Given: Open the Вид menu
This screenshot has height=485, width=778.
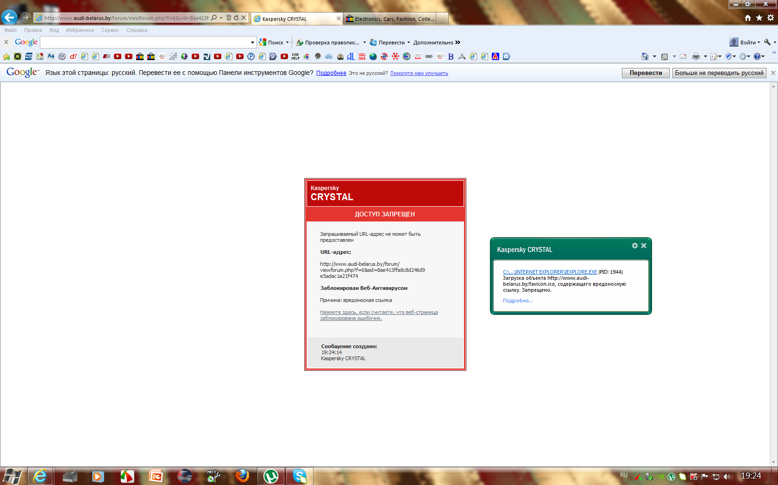Looking at the screenshot, I should click(54, 30).
